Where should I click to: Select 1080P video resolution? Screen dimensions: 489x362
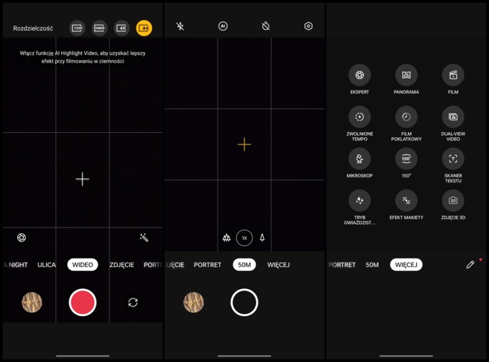(x=99, y=28)
